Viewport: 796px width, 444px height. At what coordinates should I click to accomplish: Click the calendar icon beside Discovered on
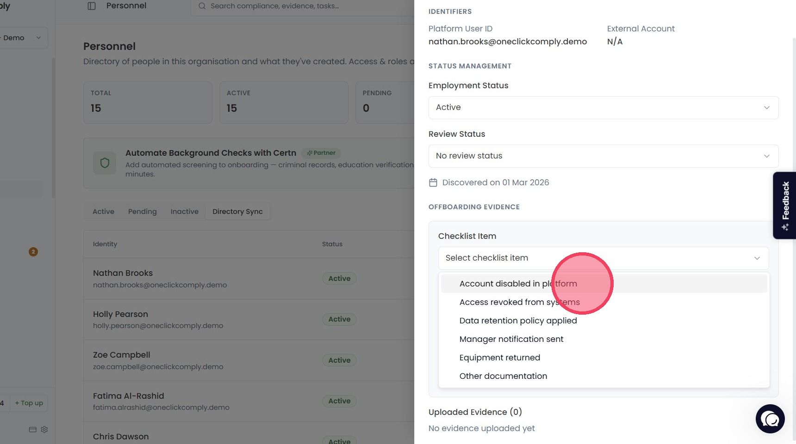(x=433, y=182)
